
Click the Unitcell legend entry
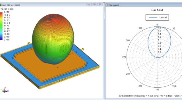157,18
